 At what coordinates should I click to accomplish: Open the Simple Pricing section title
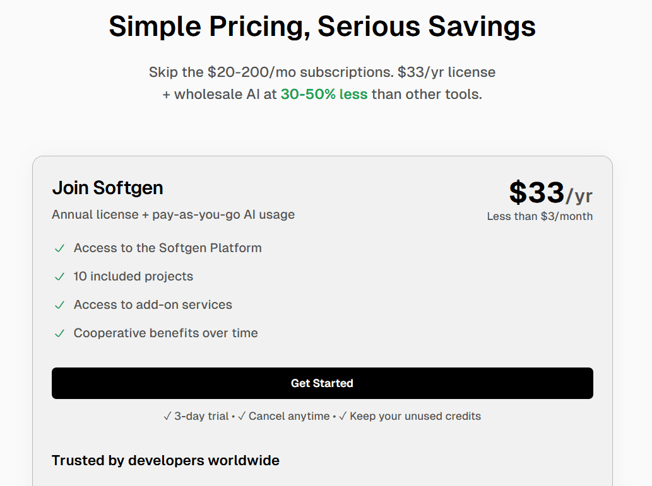(x=322, y=26)
